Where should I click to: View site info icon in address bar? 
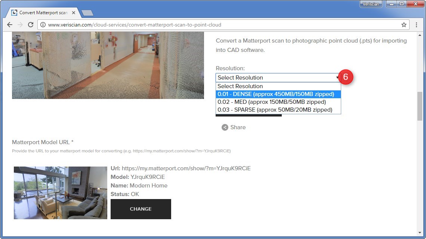coord(43,25)
